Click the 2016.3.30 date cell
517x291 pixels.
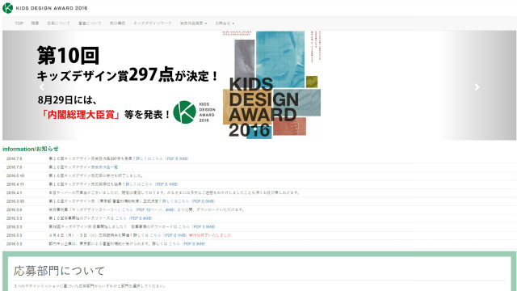[15, 201]
